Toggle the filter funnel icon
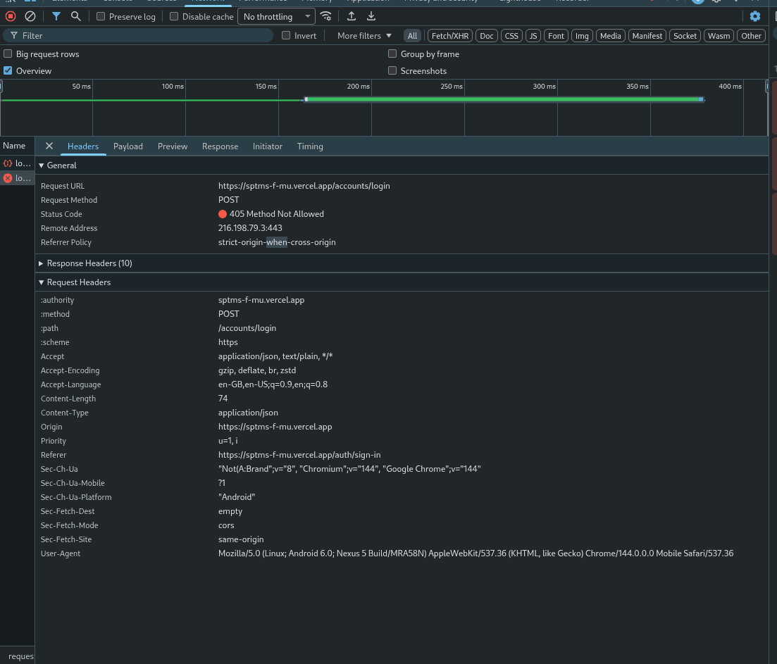Viewport: 777px width, 664px height. (56, 16)
